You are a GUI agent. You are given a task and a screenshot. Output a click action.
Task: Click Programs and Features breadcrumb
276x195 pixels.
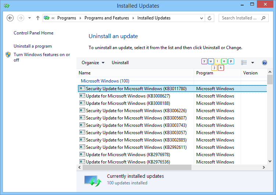pyautogui.click(x=107, y=18)
